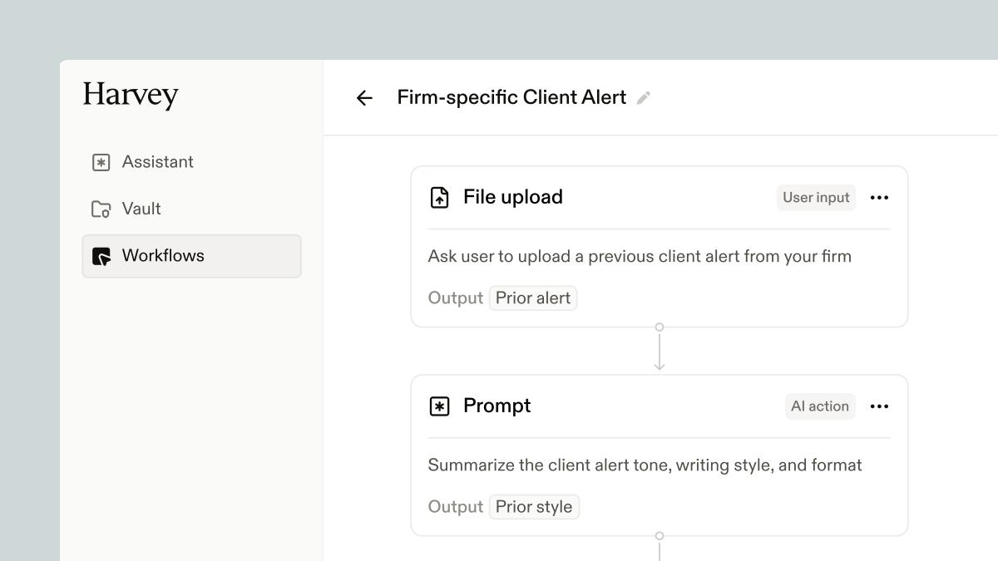Click the Harvey logo
Viewport: 998px width, 561px height.
(129, 95)
